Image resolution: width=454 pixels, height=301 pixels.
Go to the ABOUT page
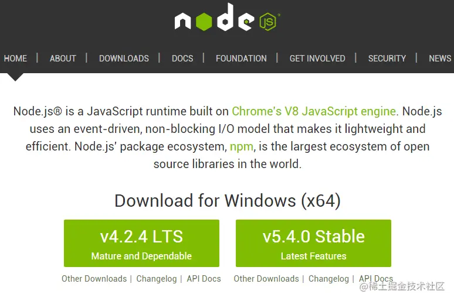(63, 59)
